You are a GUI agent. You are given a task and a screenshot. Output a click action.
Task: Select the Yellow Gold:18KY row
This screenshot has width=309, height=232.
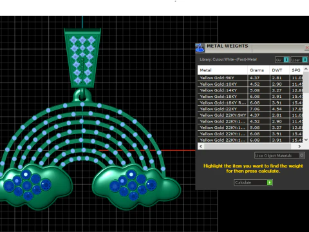coord(250,97)
